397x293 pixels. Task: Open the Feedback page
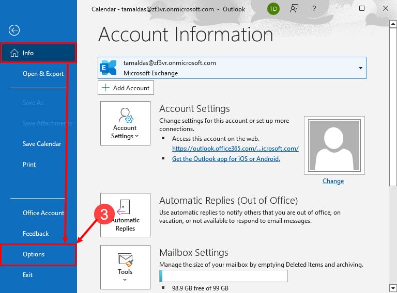36,234
